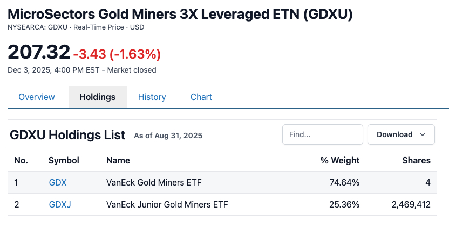Click the 74.64% weight value

coord(344,182)
